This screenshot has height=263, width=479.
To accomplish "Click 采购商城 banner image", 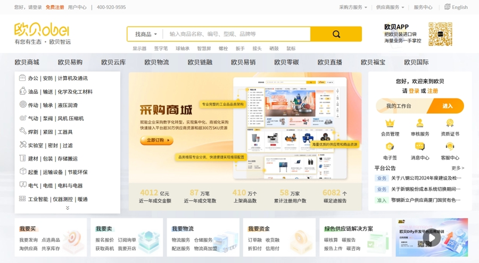I will point(245,127).
